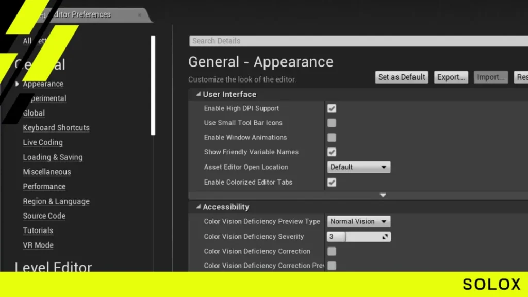
Task: Close the Editor Preferences tab
Action: 140,15
